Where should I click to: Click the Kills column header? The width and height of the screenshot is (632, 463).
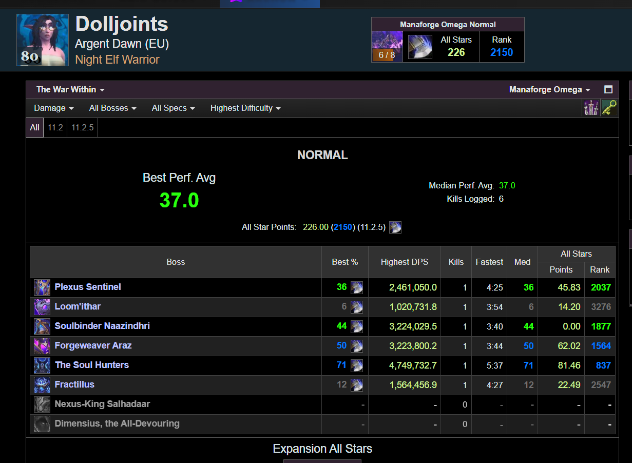[x=456, y=262]
